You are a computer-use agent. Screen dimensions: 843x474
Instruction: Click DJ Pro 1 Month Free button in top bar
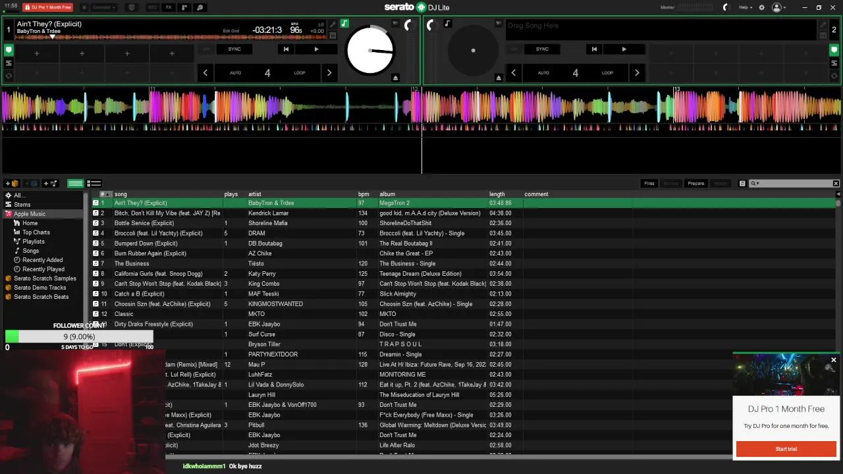47,7
